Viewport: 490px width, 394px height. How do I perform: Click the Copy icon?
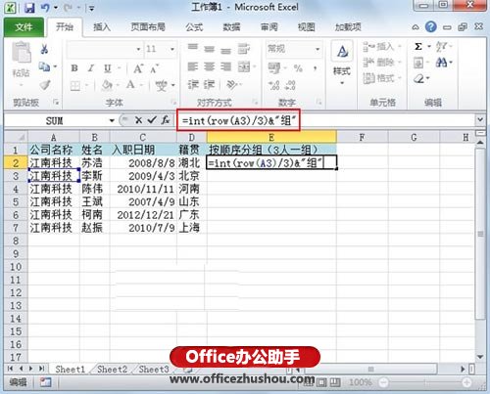44,66
